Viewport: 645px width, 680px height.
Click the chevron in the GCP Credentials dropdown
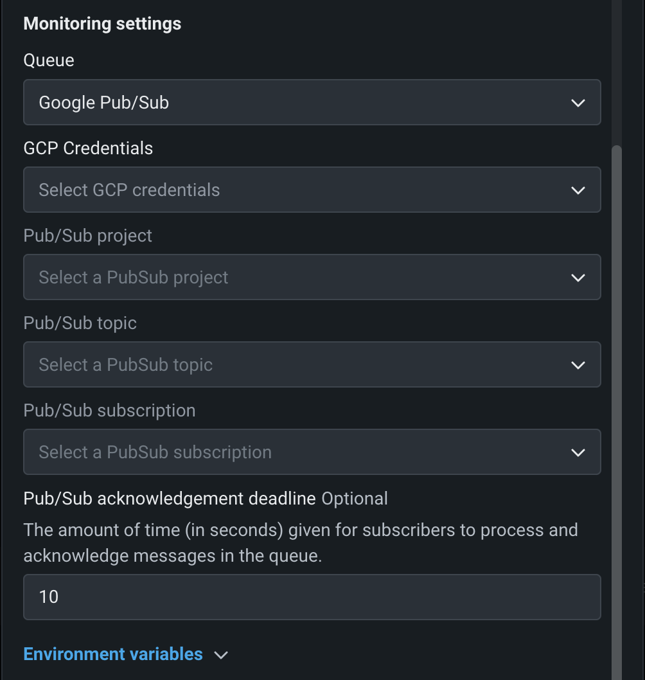(578, 190)
